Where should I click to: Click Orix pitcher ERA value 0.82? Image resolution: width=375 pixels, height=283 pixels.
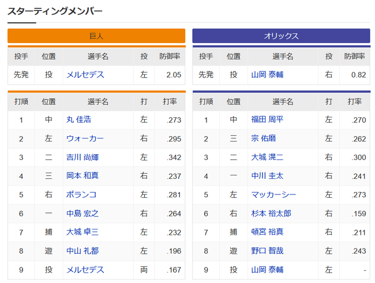358,75
